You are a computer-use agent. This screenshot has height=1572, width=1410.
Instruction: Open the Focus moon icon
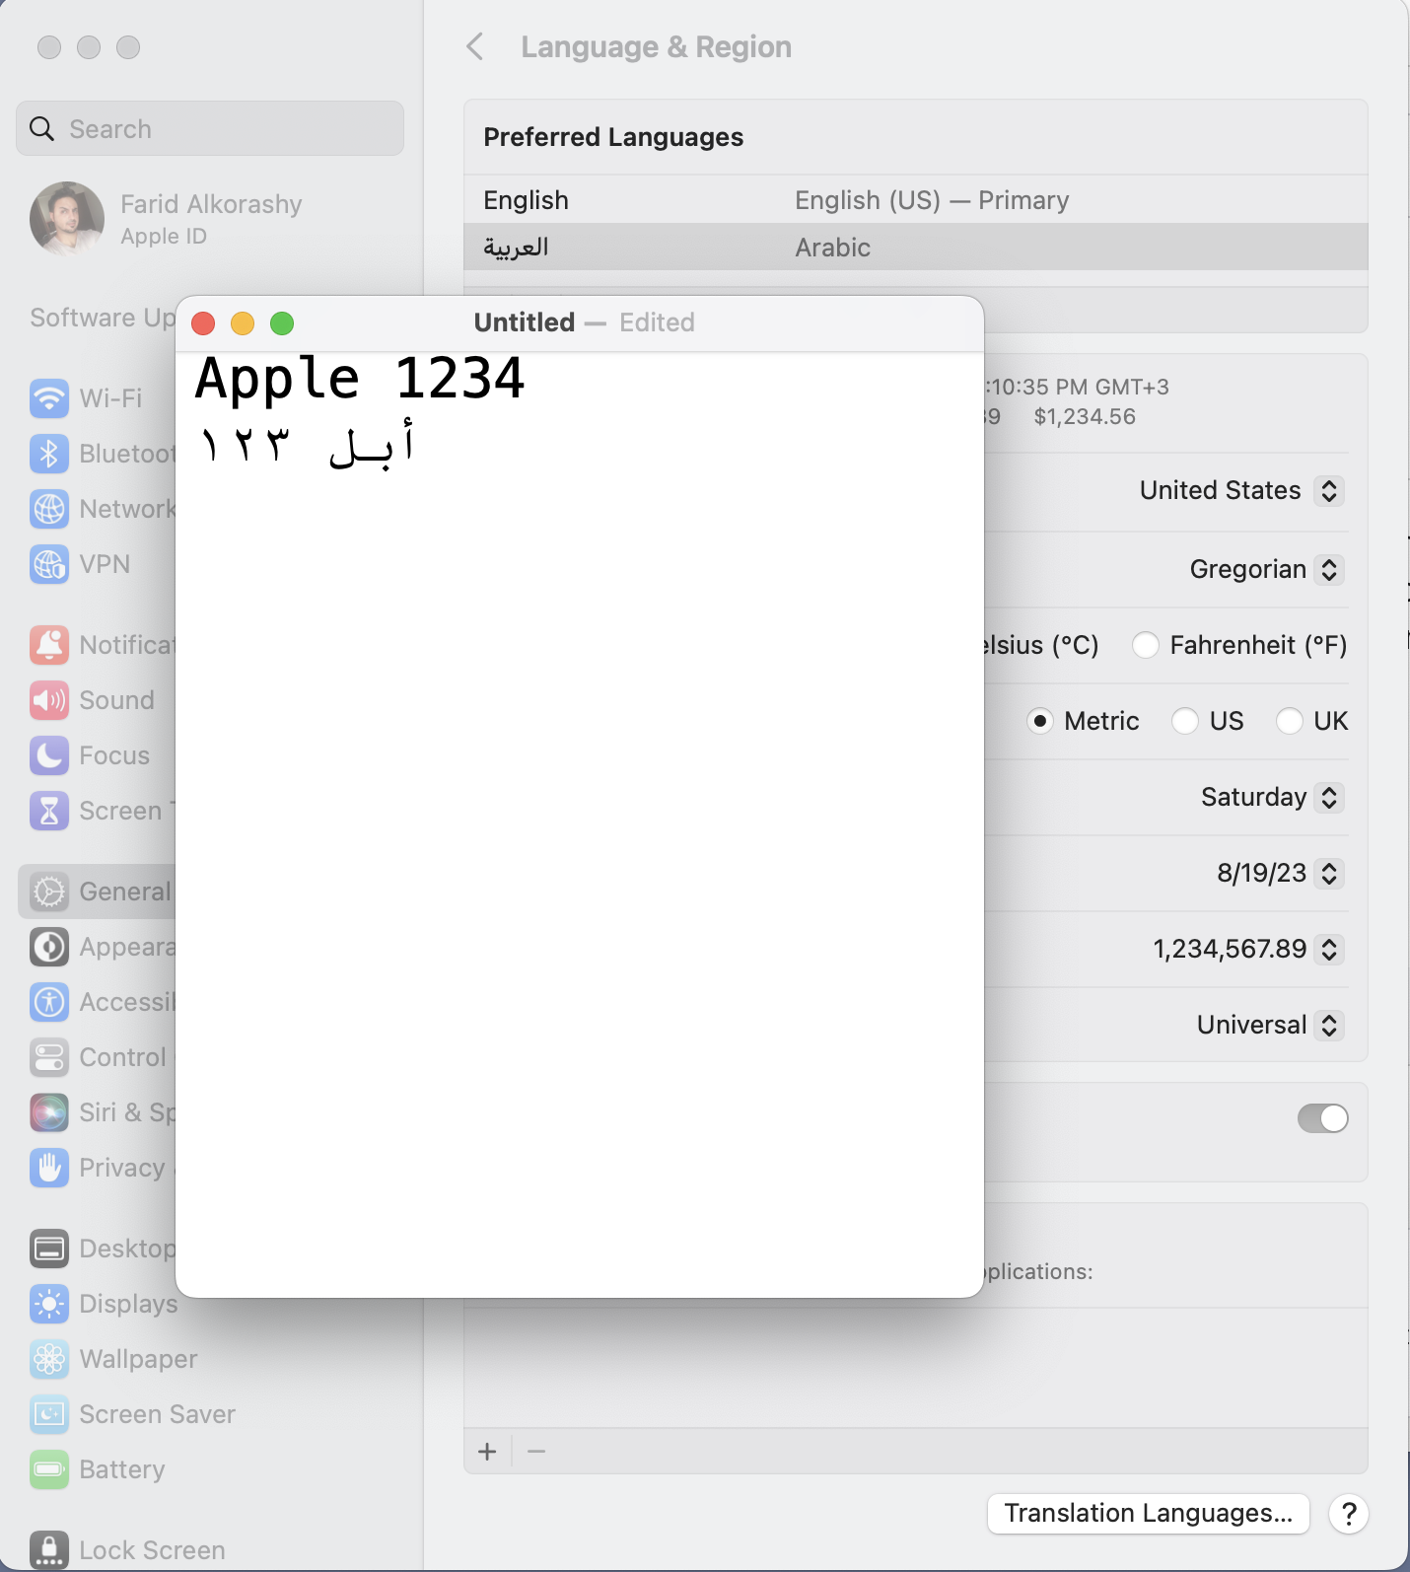click(49, 755)
